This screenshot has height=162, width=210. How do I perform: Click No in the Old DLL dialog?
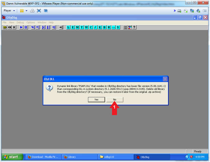[x=115, y=100]
